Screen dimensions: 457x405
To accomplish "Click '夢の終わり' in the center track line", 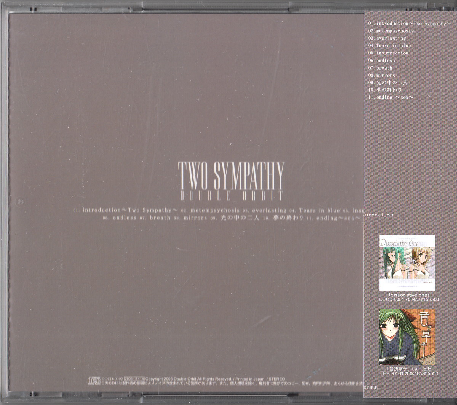I will coord(288,218).
